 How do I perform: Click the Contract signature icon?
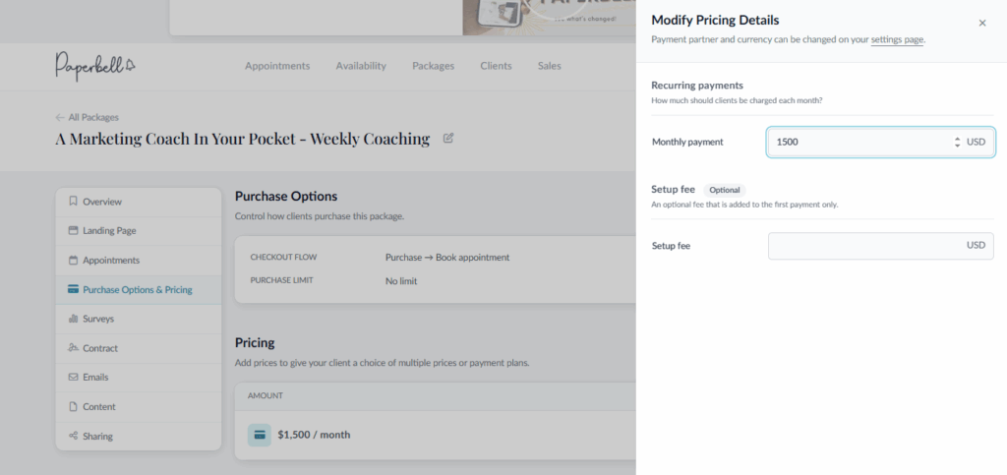pos(73,347)
